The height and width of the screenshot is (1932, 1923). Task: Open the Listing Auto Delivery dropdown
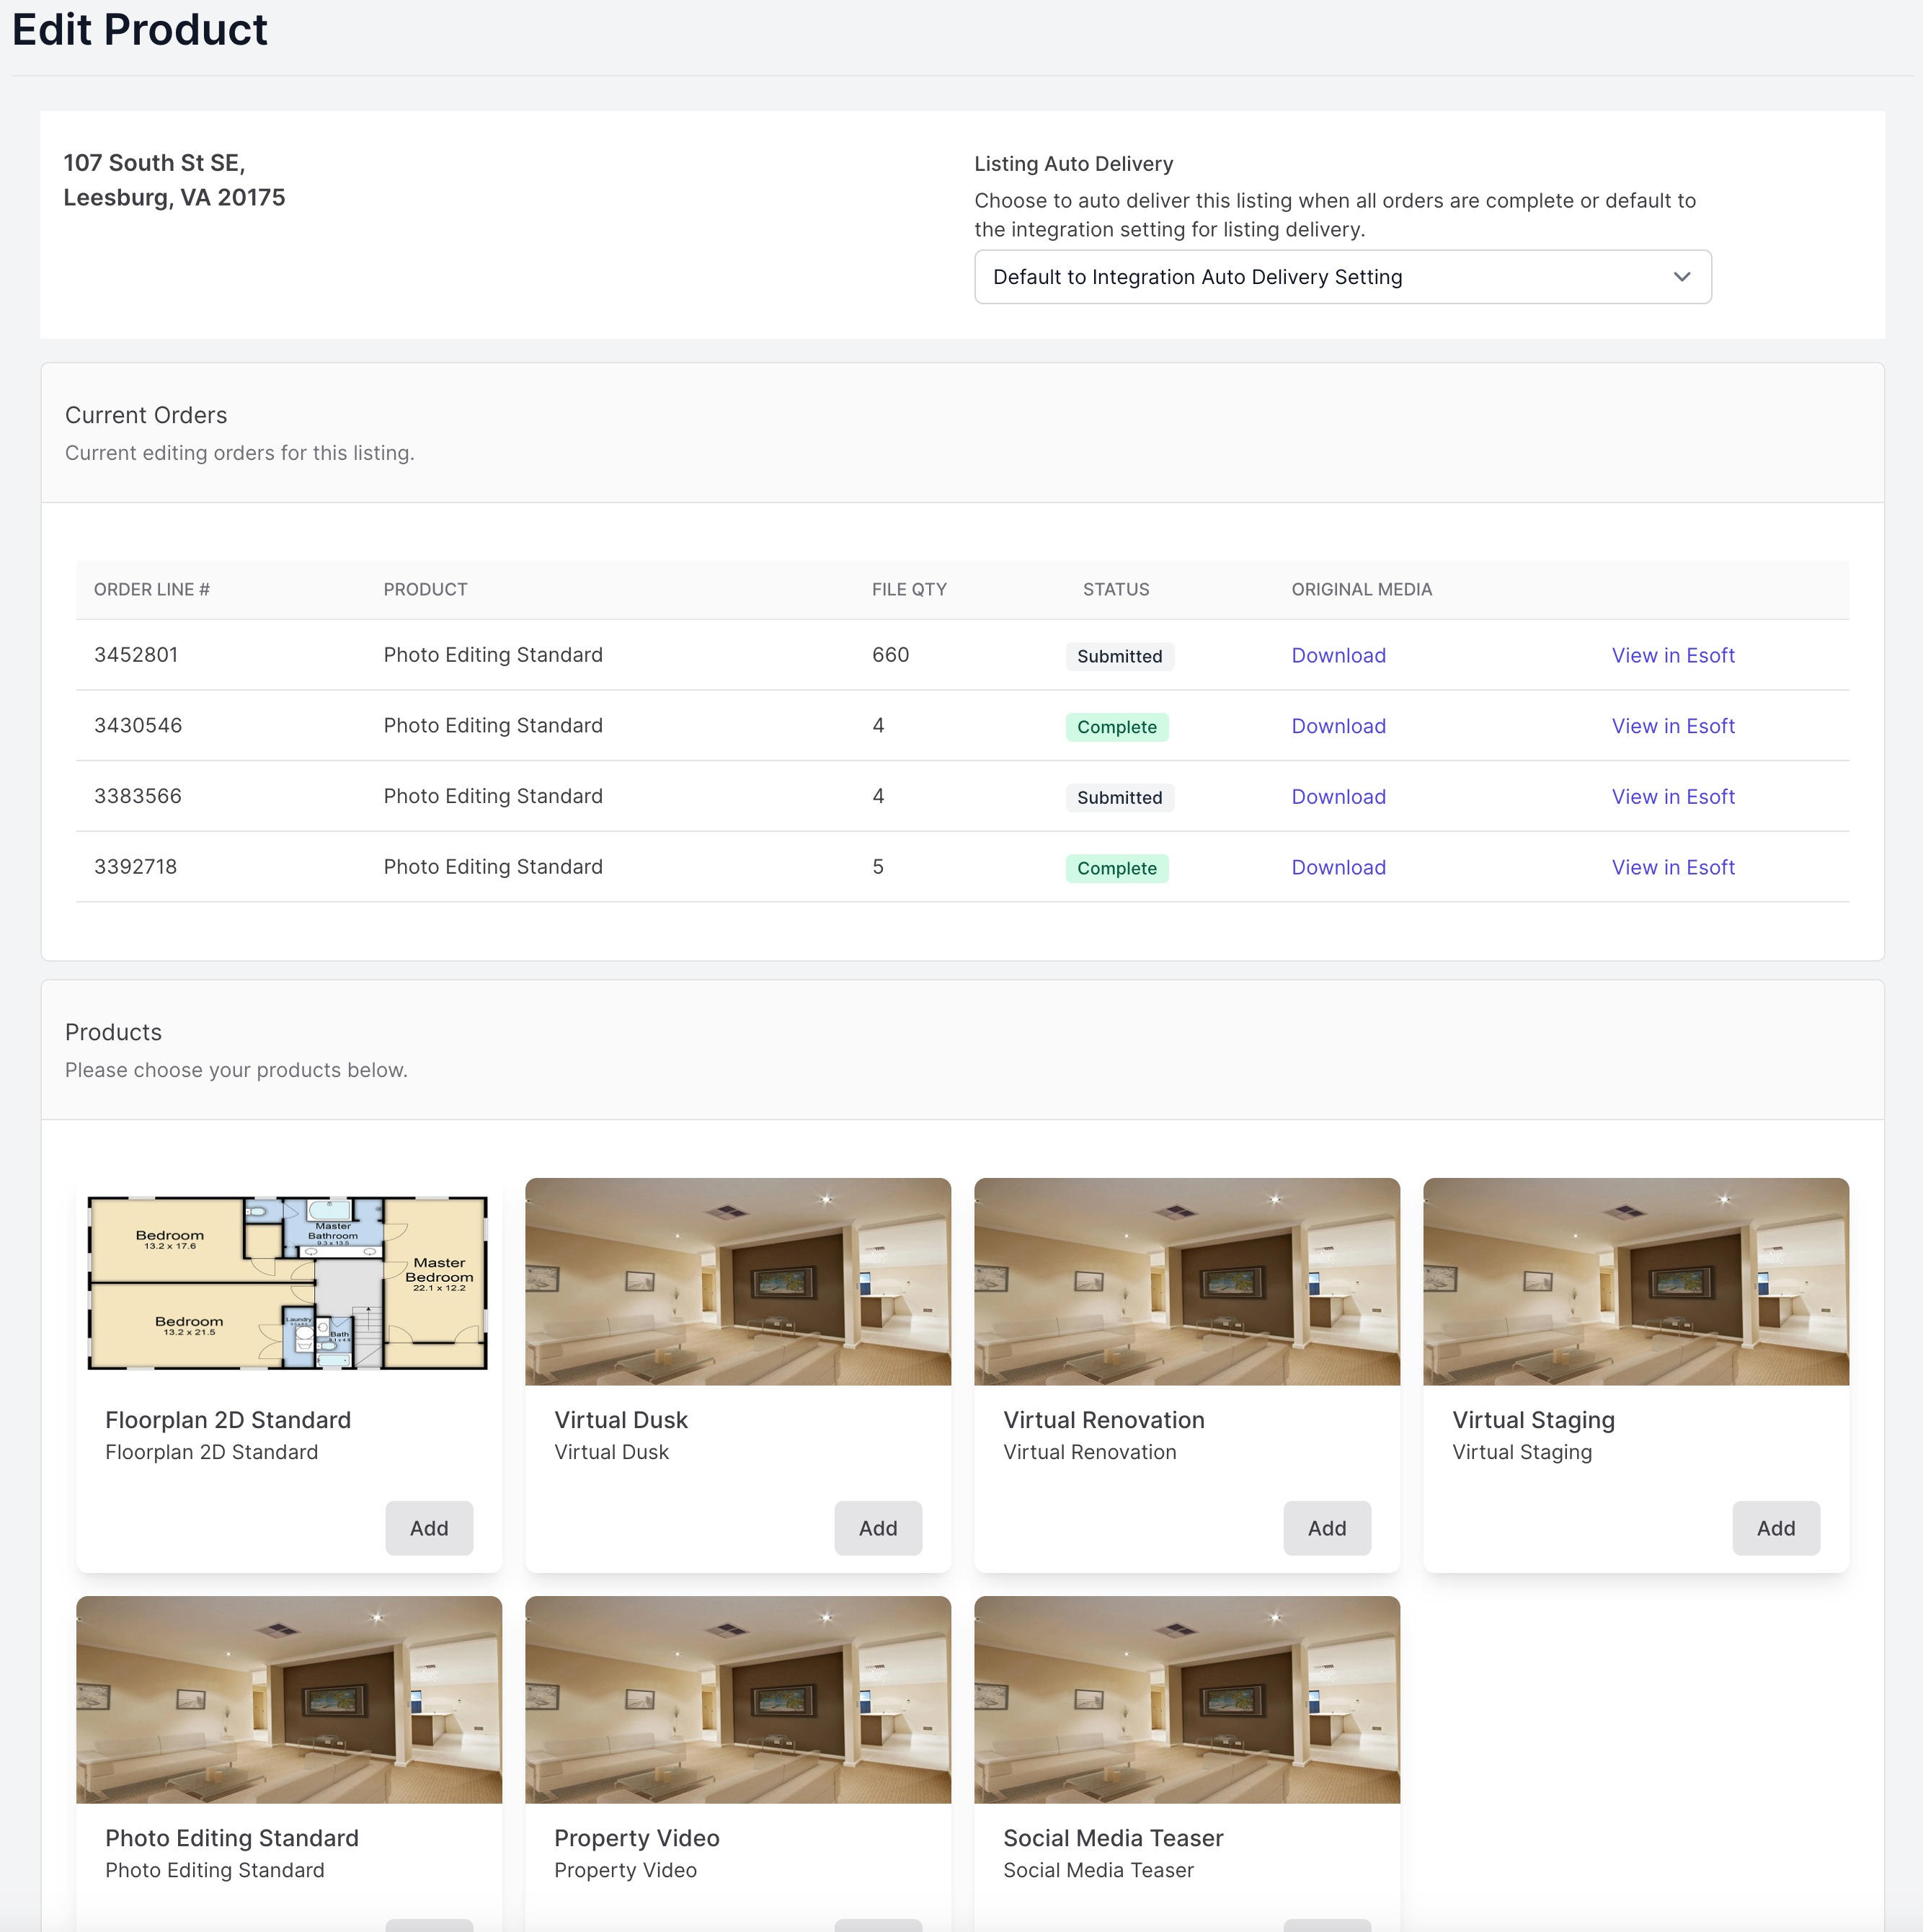[1341, 277]
